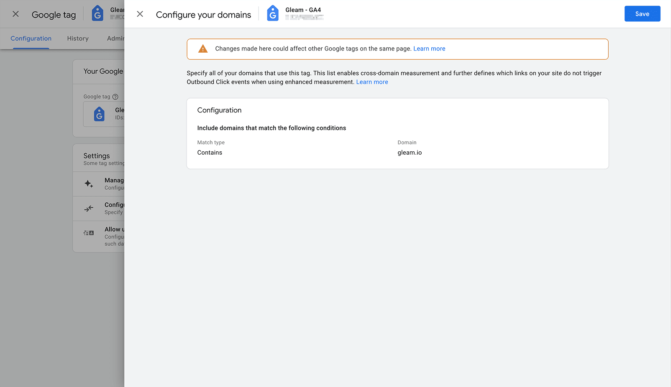Click the user data icon in Allow user section
Screen dimensions: 671x387
point(88,233)
